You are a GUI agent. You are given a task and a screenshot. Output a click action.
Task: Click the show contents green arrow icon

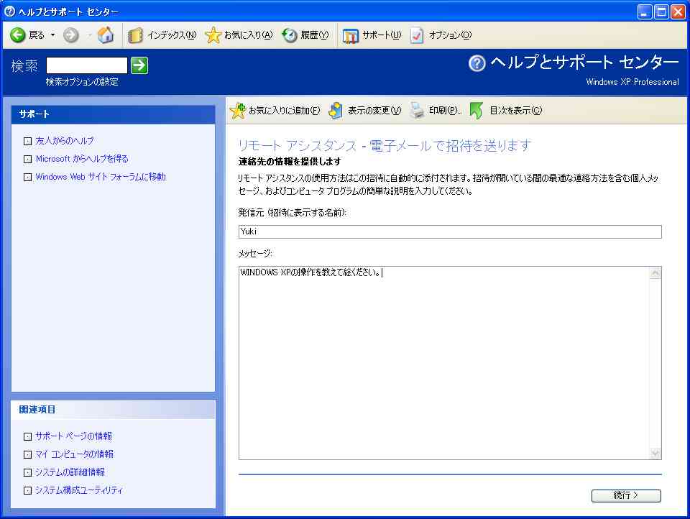476,111
